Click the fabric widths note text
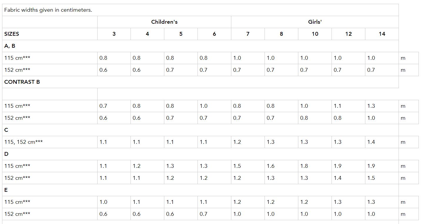Viewport: 425px width, 224px height. pyautogui.click(x=48, y=10)
